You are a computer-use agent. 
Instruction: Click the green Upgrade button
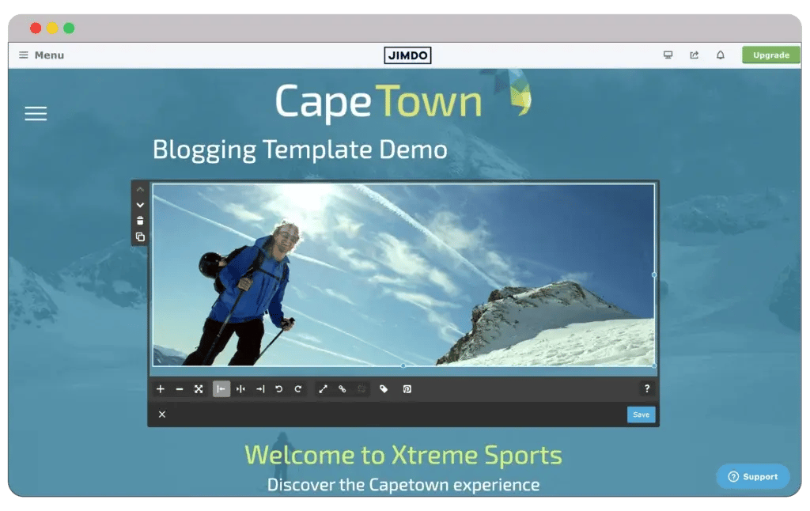click(770, 55)
